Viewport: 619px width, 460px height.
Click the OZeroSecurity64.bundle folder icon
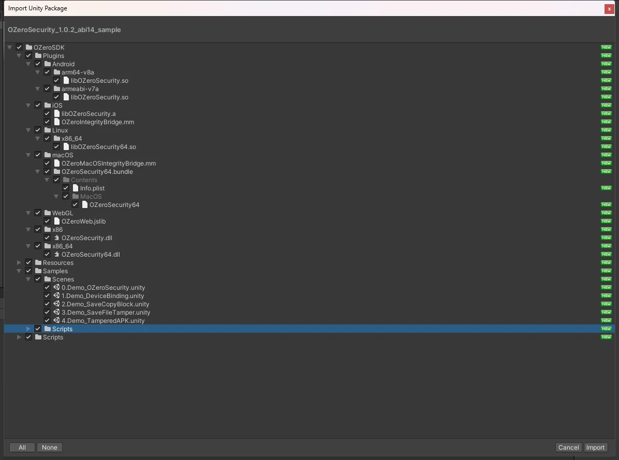pos(57,172)
